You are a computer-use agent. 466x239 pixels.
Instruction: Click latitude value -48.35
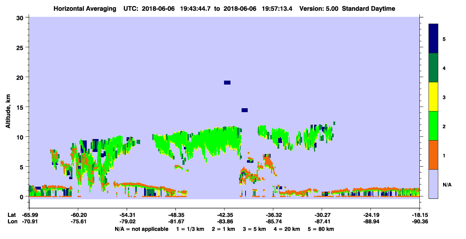tap(175, 215)
